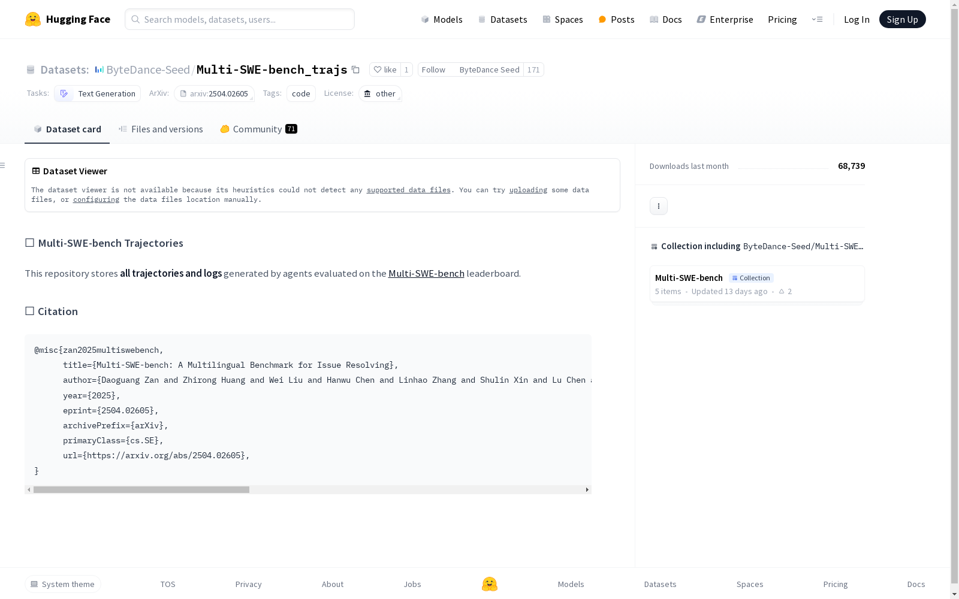Open the Privacy footer link
The width and height of the screenshot is (959, 599).
249,584
